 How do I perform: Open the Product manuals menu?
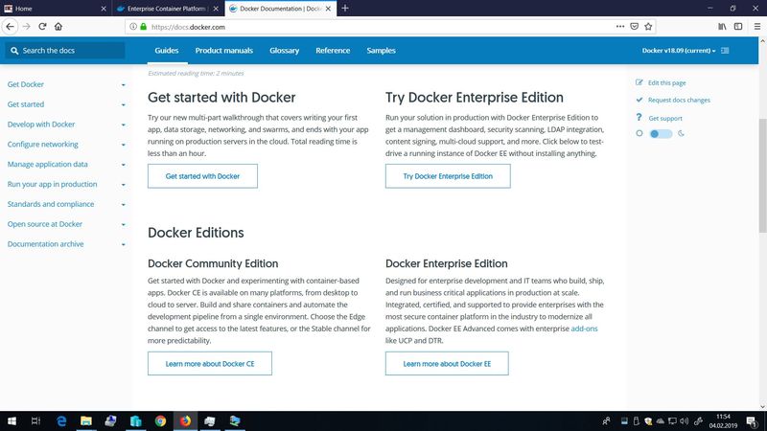tap(223, 51)
